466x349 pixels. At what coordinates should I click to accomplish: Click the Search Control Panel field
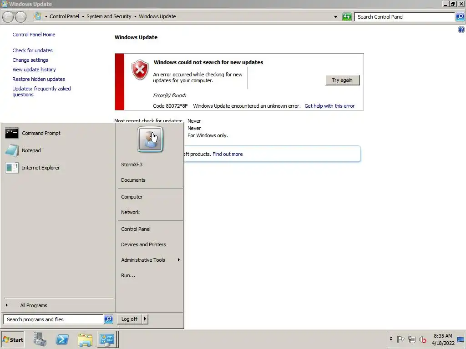point(405,17)
